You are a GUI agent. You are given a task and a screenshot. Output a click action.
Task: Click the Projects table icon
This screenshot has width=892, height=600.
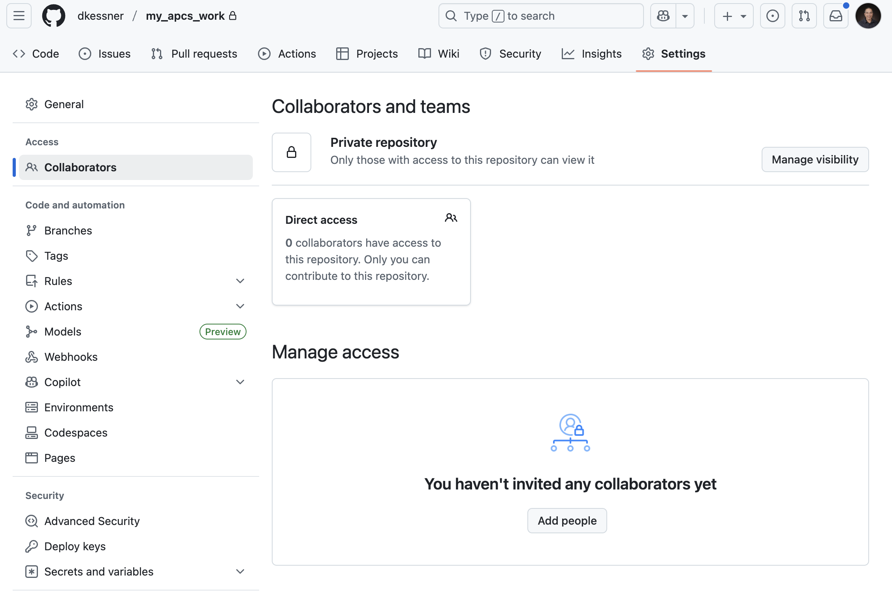tap(342, 54)
